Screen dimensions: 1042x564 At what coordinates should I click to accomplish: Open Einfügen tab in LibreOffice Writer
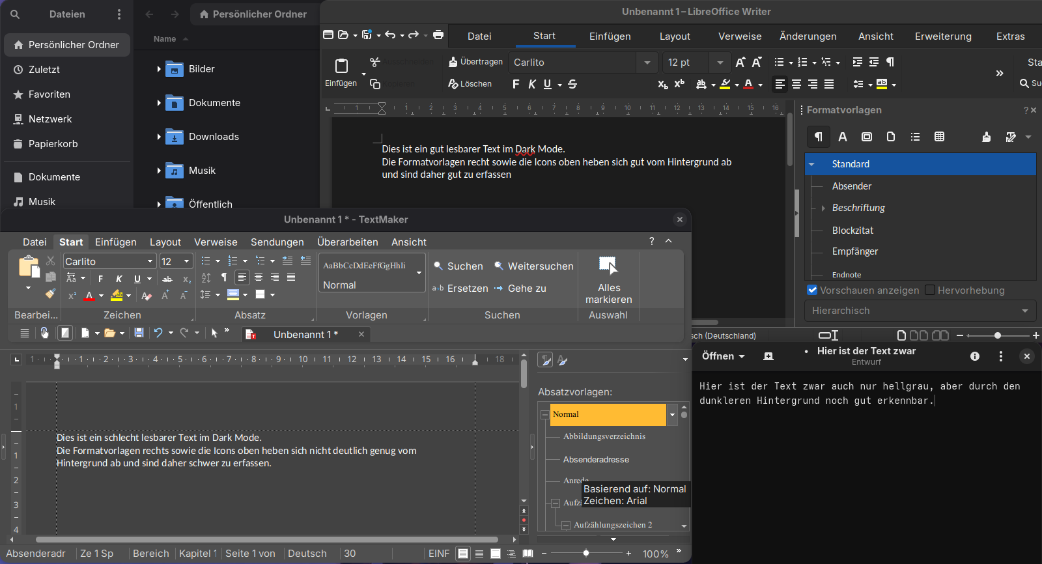click(610, 36)
